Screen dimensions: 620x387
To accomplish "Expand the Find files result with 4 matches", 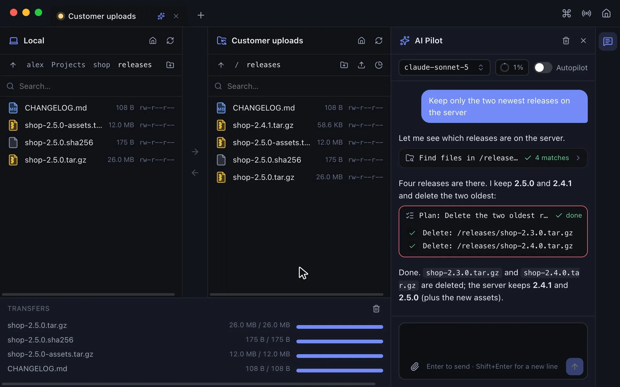I will (493, 158).
